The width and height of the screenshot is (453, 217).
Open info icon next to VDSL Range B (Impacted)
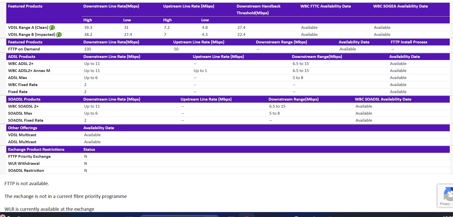(59, 35)
